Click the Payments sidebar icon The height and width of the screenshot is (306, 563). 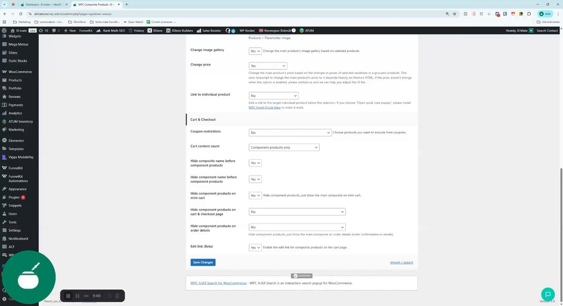click(x=4, y=105)
